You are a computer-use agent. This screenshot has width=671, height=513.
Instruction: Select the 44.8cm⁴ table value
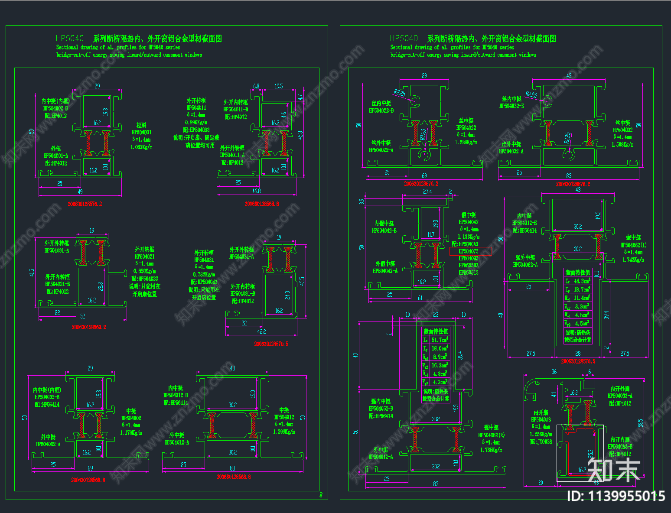[582, 281]
